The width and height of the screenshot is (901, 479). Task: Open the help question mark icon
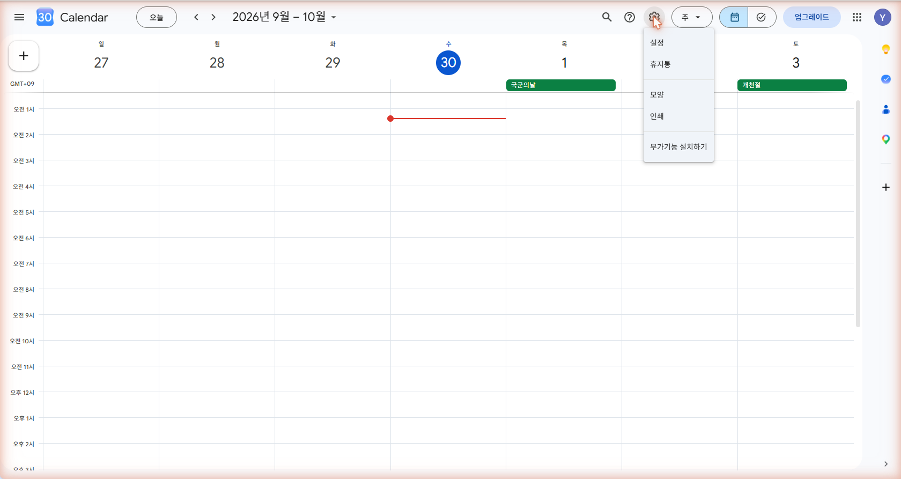tap(630, 17)
